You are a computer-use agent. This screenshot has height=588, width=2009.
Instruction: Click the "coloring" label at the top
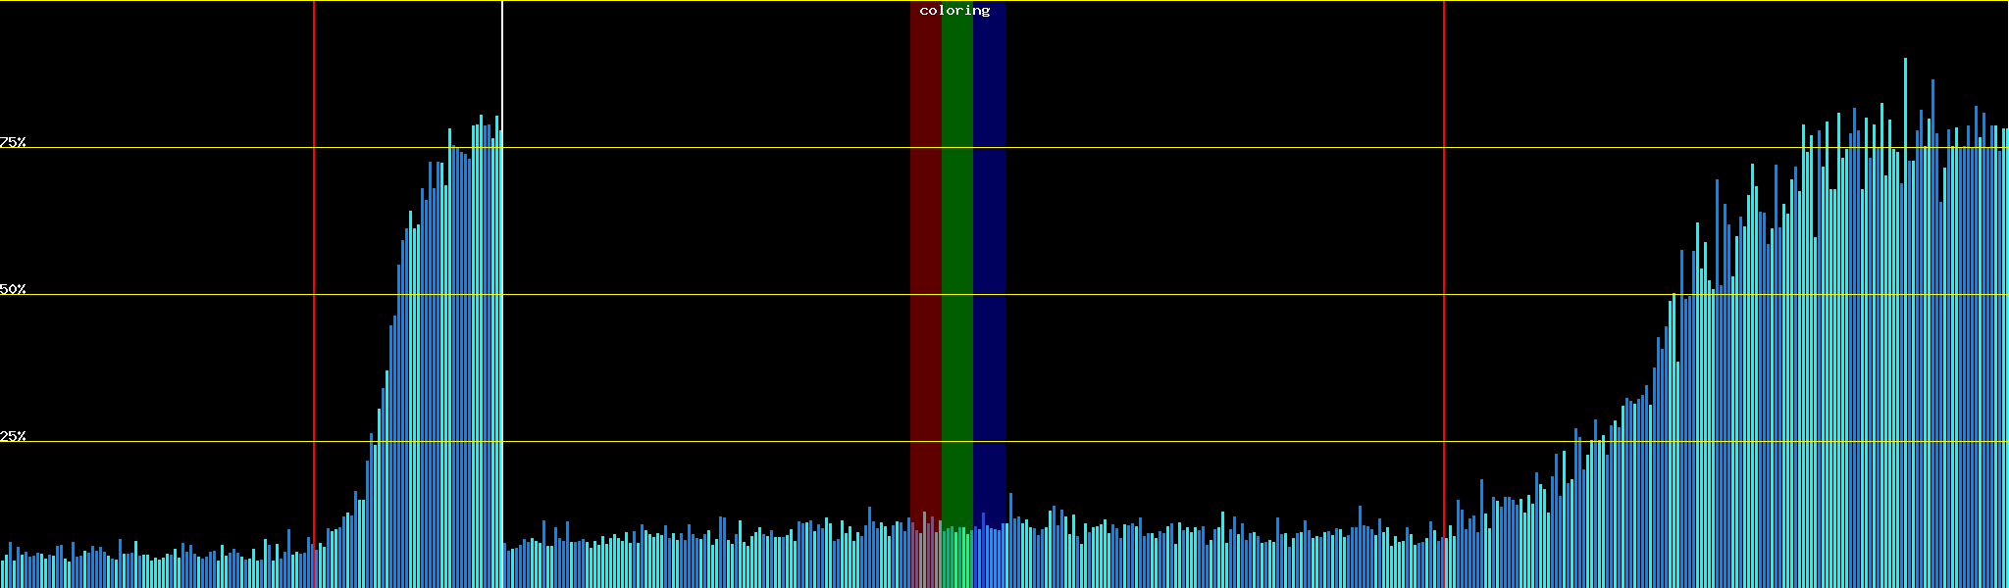954,11
